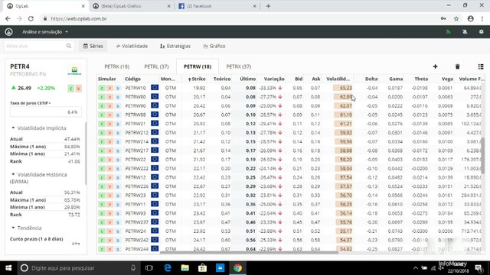Click the volatility cell 58.20 for PETRW22
This screenshot has width=490, height=275.
click(x=343, y=160)
